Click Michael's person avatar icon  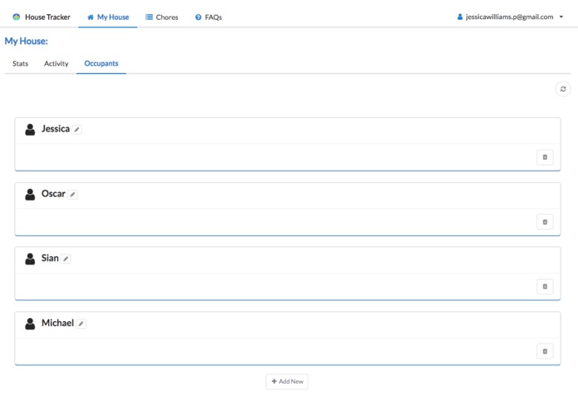coord(30,324)
